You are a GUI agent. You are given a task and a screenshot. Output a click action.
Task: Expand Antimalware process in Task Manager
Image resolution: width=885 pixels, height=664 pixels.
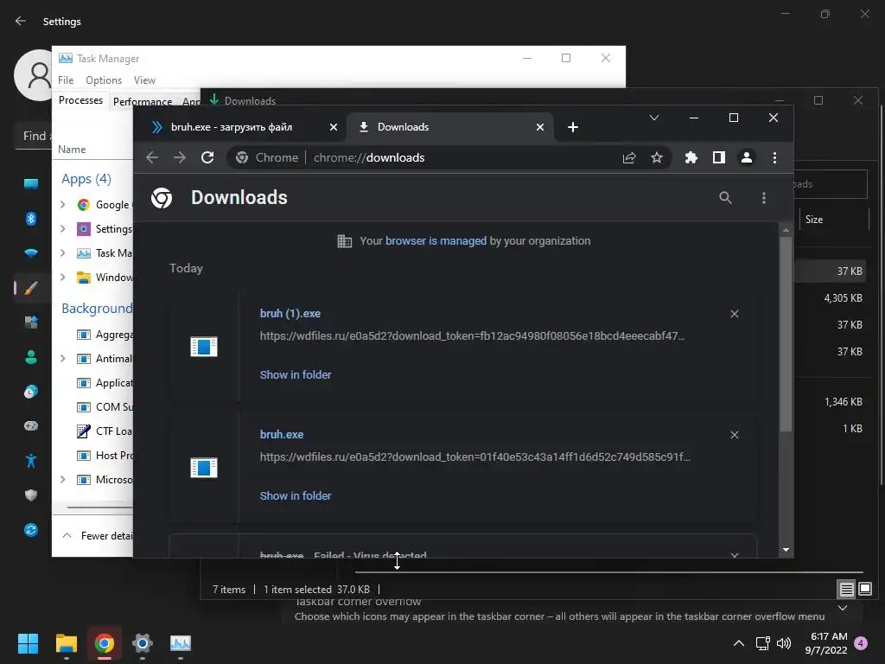(x=62, y=359)
